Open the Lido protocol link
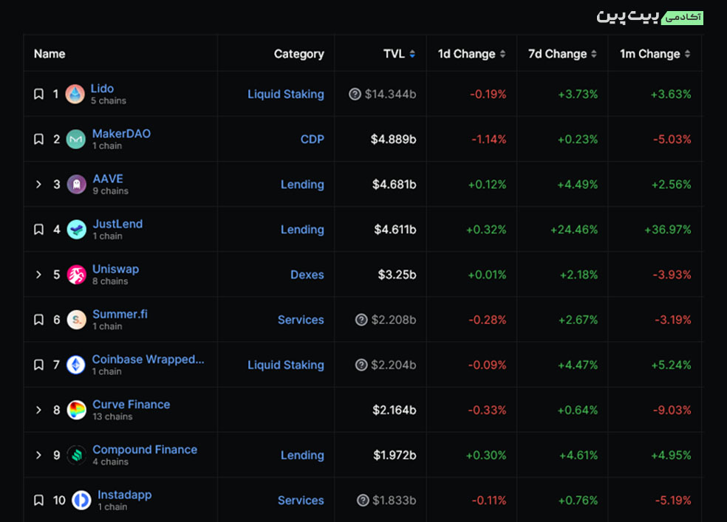Viewport: 727px width, 522px height. (102, 89)
